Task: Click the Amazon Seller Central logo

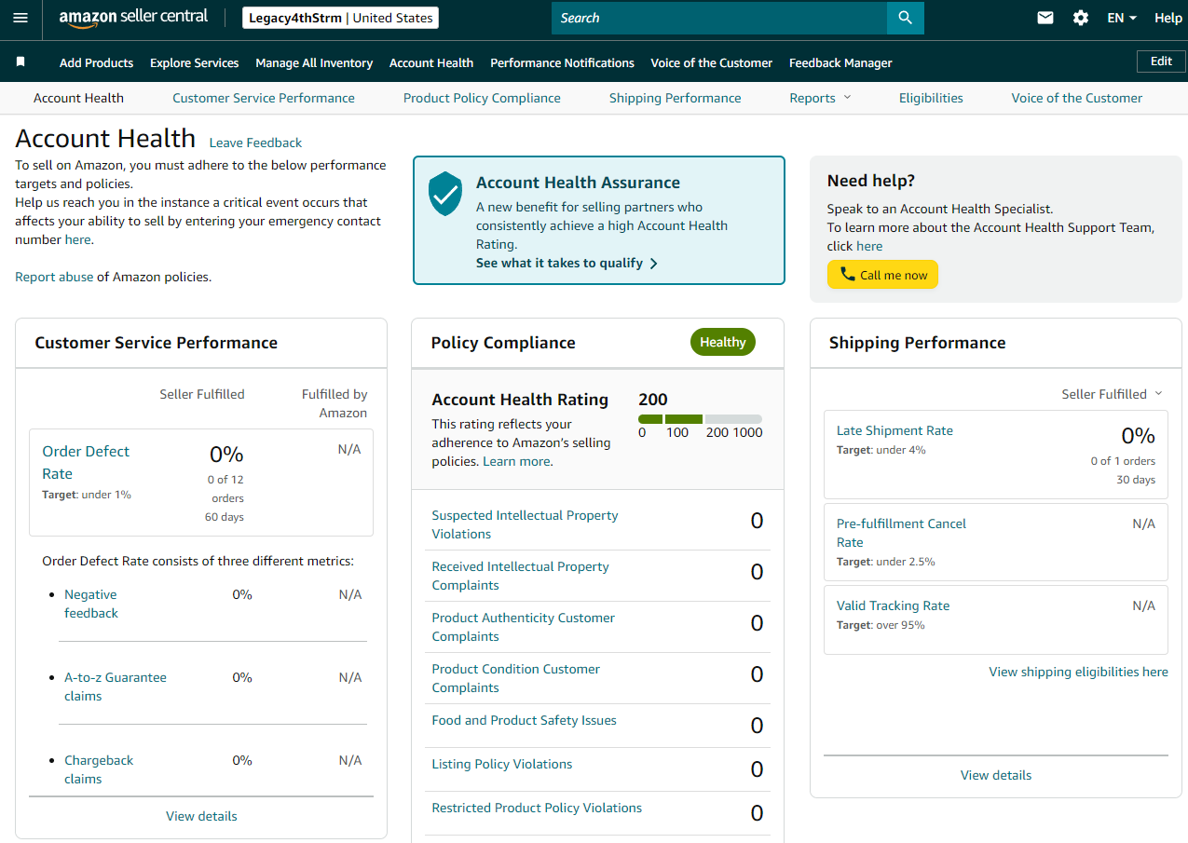Action: click(133, 18)
